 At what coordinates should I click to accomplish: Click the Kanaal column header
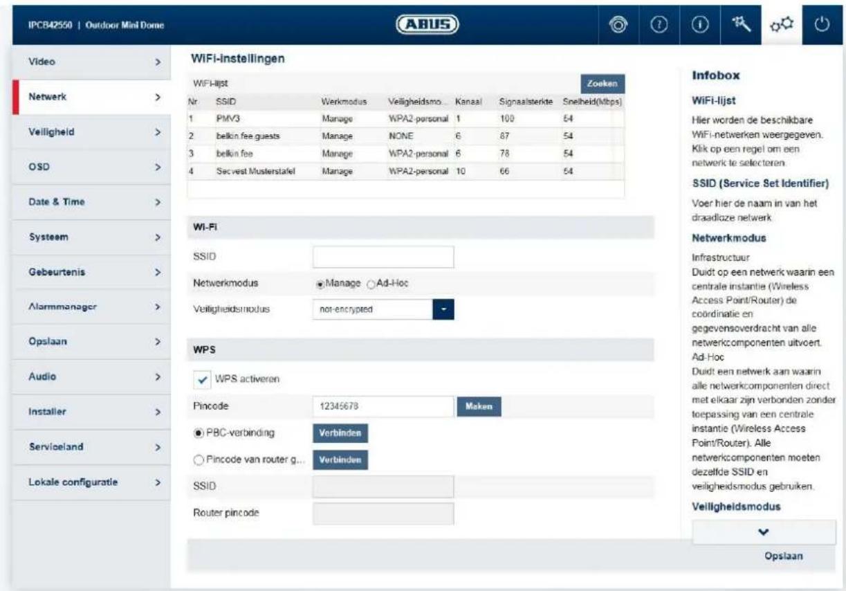point(468,101)
